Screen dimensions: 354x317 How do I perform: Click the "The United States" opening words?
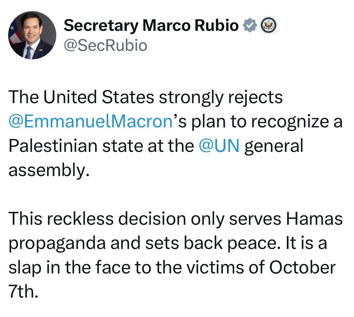pos(81,97)
